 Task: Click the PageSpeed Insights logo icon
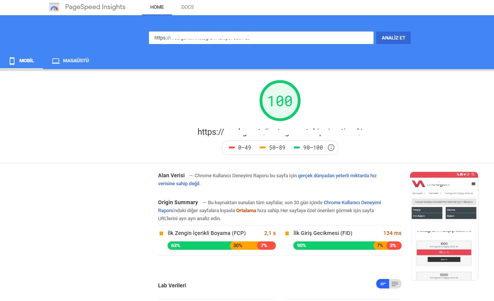[54, 7]
